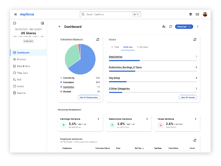Screen dimensions: 221x166
Task: Click the Blocked legend color dot
Action: point(61,92)
